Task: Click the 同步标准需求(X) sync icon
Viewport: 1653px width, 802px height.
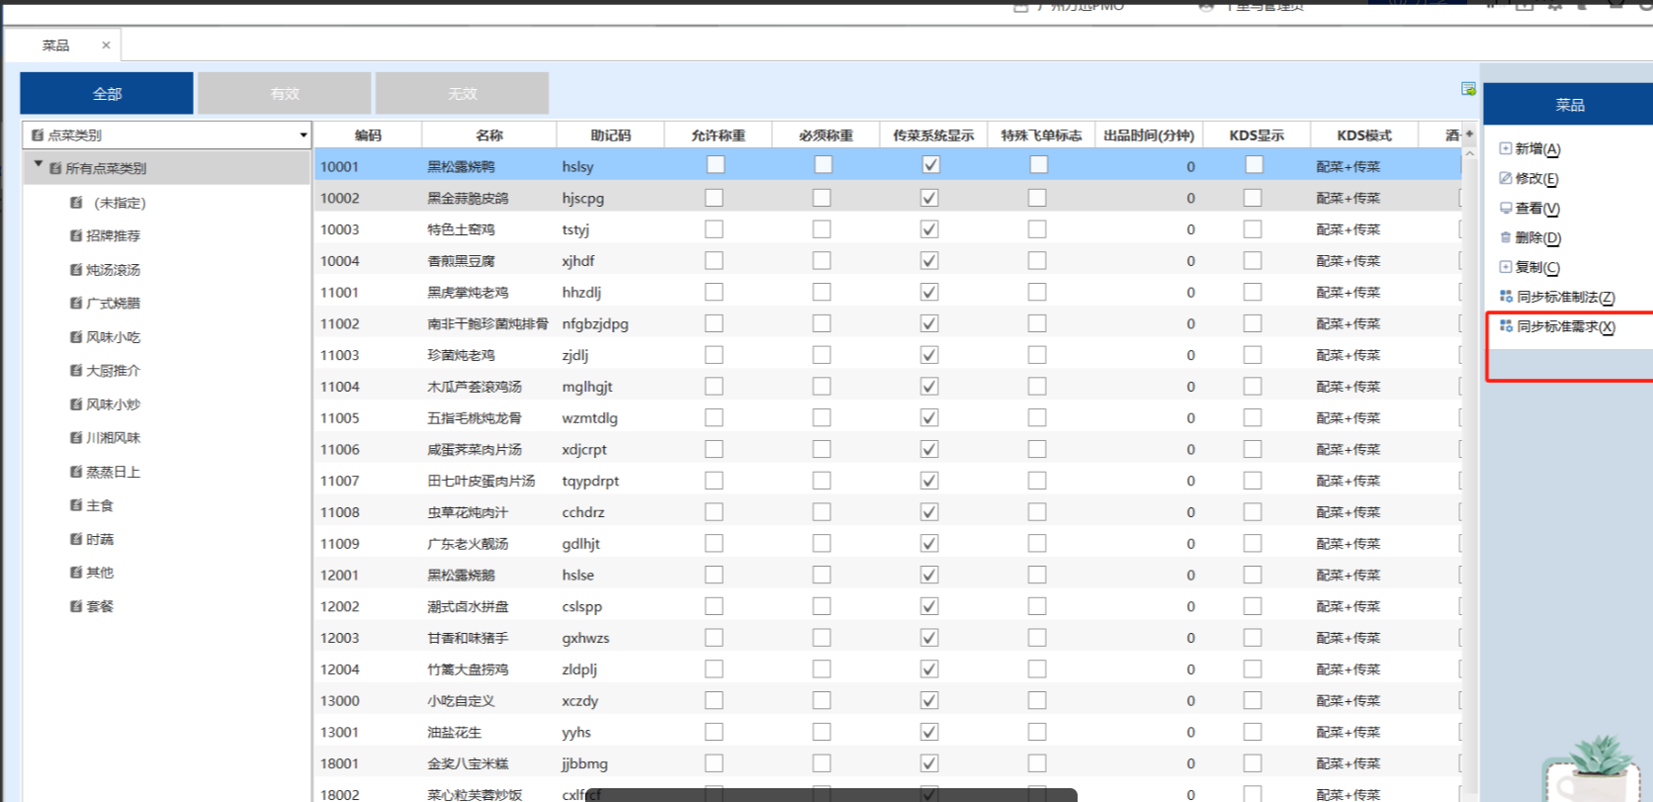Action: tap(1506, 325)
